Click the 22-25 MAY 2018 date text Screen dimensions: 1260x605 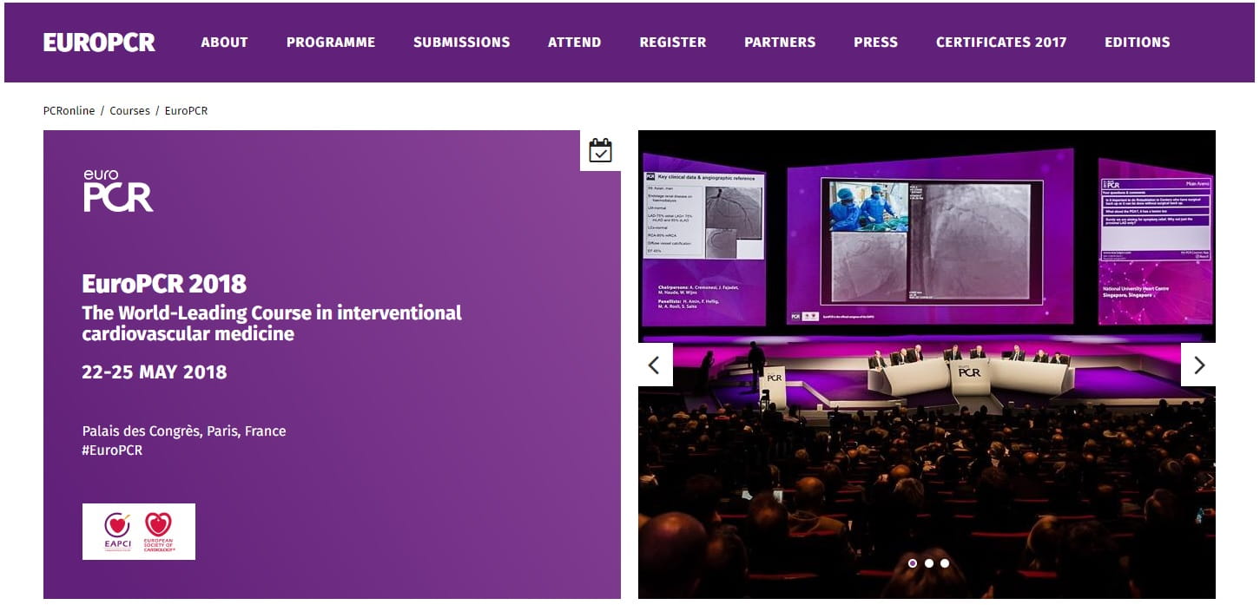155,372
